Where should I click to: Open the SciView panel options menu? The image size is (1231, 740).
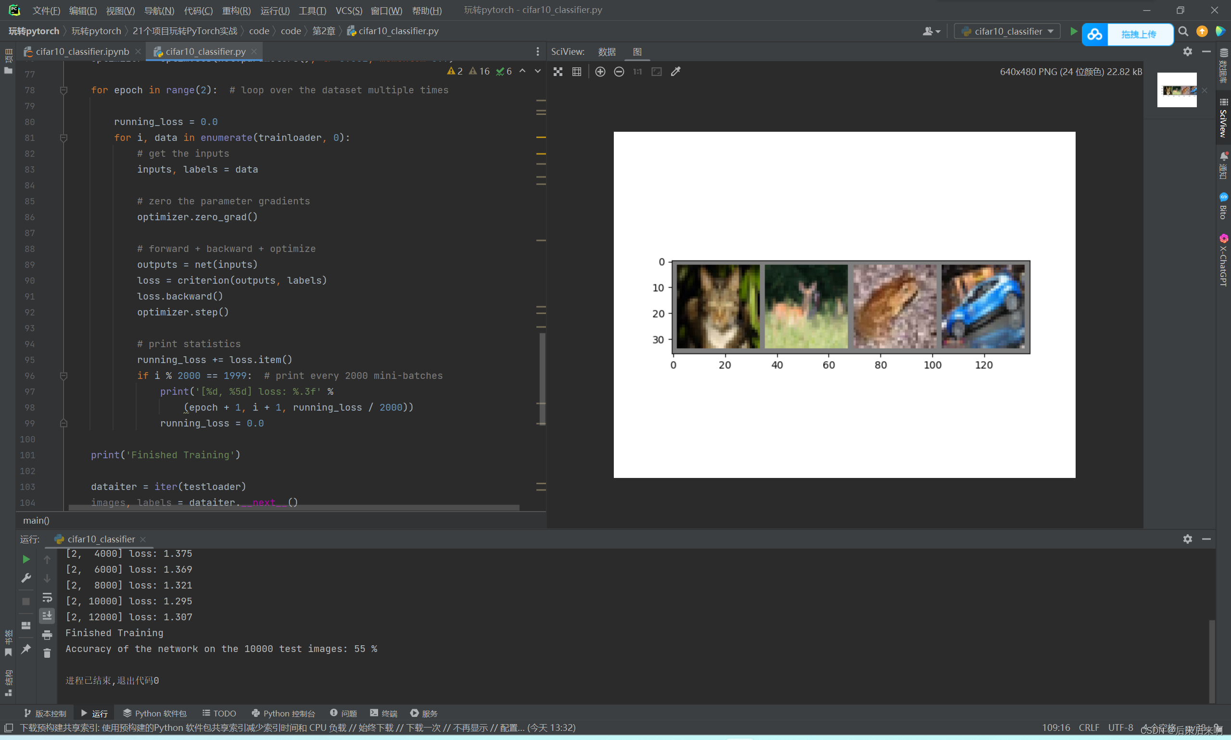[1187, 51]
